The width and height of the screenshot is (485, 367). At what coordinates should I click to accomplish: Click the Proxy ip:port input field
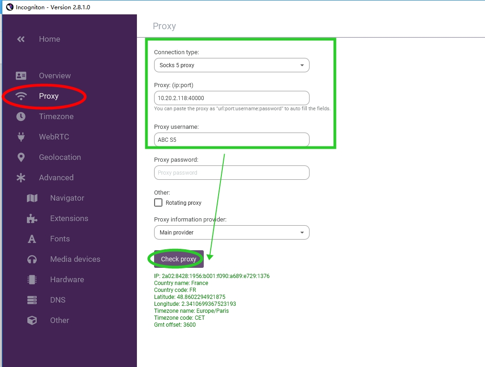[x=231, y=98]
